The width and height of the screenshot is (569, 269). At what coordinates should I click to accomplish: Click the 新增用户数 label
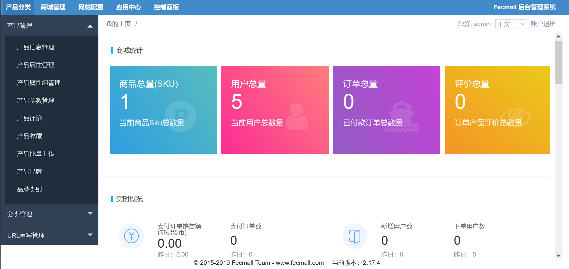(x=397, y=226)
